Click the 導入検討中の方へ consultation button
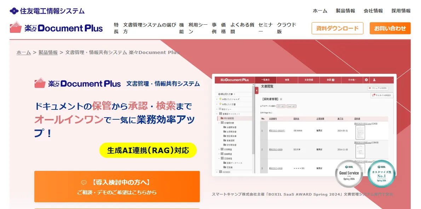 (117, 186)
